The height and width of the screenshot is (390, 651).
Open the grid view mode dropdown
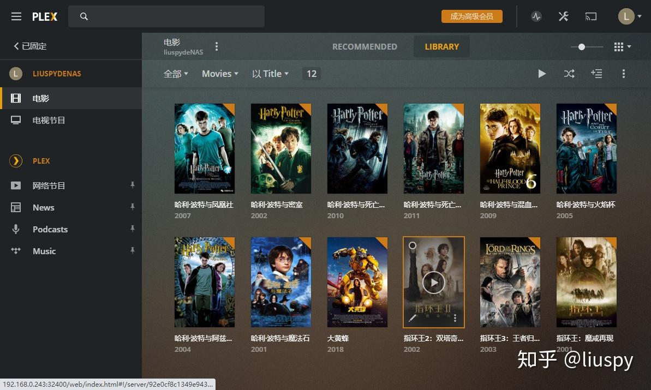tap(623, 47)
